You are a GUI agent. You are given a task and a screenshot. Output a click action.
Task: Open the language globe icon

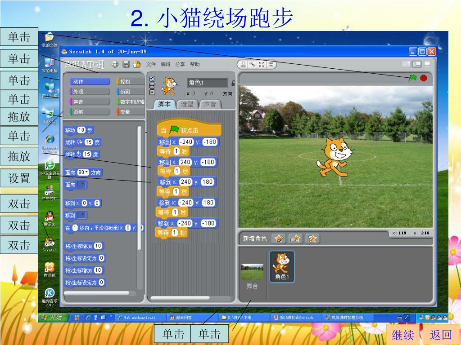coord(115,64)
